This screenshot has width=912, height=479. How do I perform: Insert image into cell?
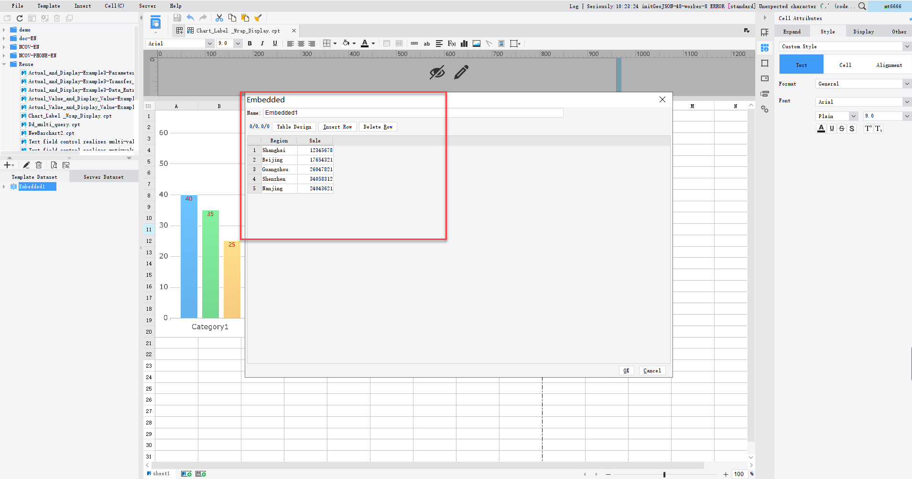[477, 44]
